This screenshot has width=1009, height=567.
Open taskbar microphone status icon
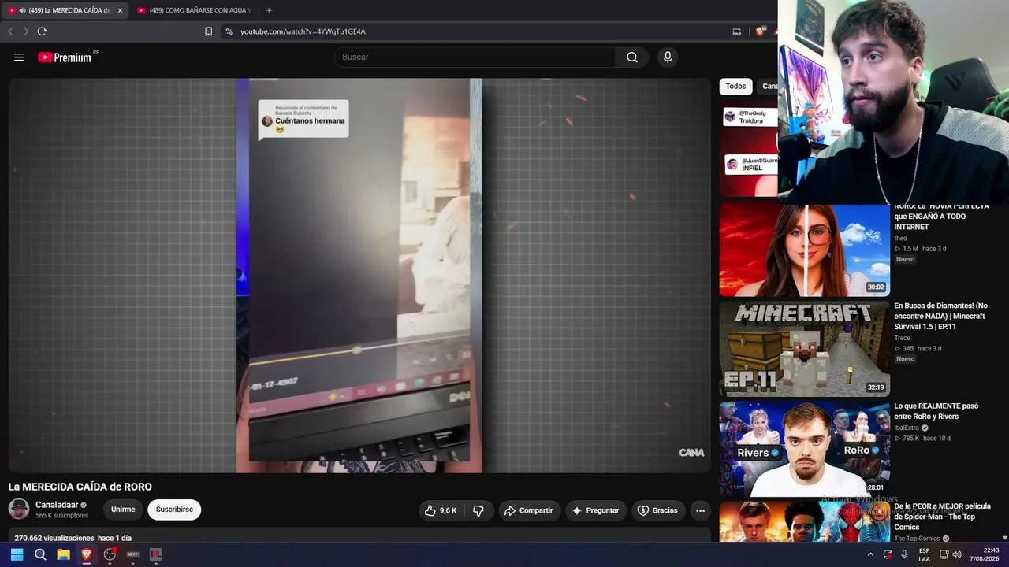[x=904, y=554]
